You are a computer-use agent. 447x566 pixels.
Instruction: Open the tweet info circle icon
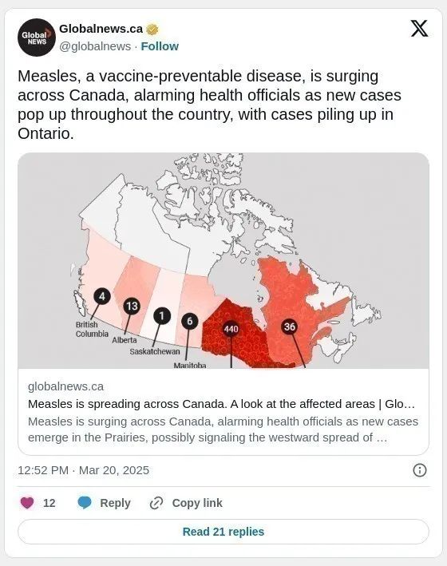tap(420, 470)
